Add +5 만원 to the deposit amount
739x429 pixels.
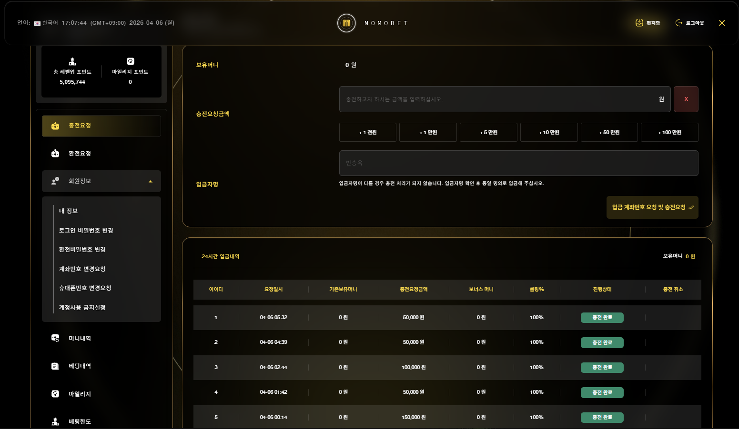point(488,132)
